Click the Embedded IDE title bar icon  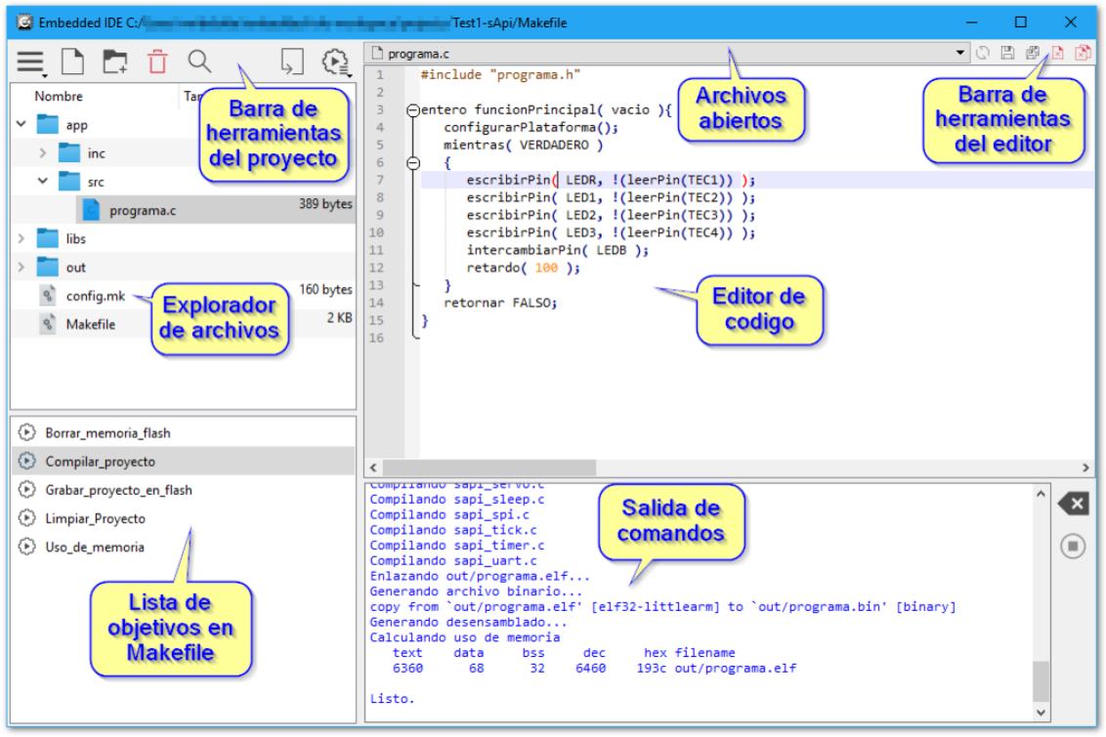24,22
